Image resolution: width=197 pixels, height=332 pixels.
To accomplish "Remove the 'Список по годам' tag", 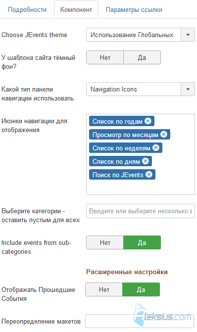I will [x=148, y=121].
